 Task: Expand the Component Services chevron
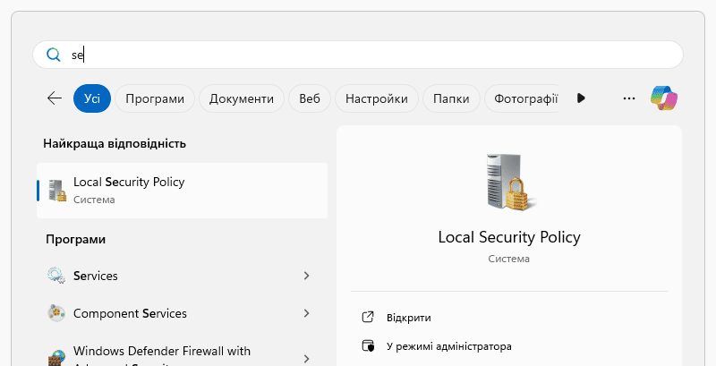click(x=306, y=313)
